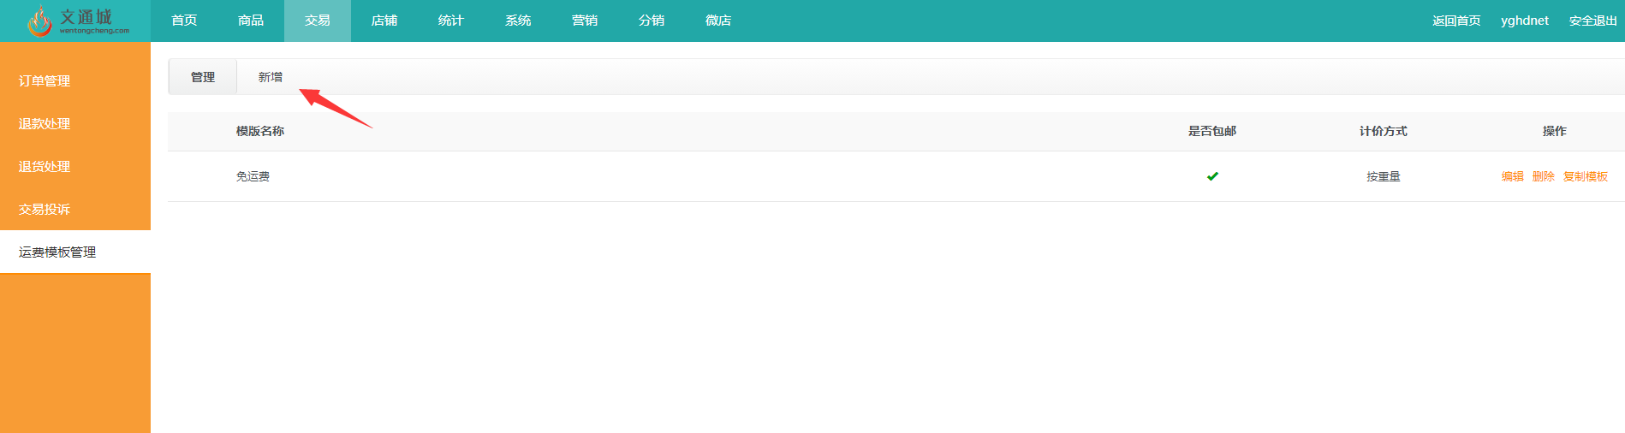Screen dimensions: 1625x433
Task: Open the 微店 top menu
Action: tap(718, 21)
